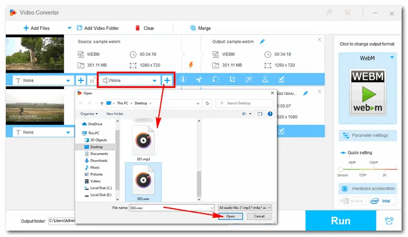Click New folder in the dialog
Image resolution: width=408 pixels, height=237 pixels.
[x=115, y=114]
